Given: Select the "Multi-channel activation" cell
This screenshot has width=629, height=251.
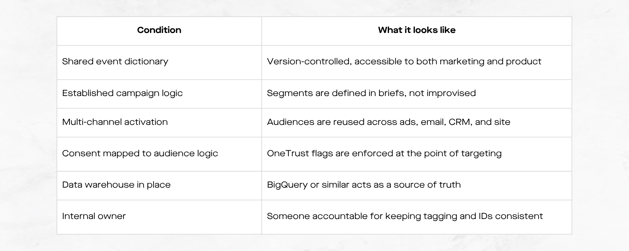Looking at the screenshot, I should point(115,122).
